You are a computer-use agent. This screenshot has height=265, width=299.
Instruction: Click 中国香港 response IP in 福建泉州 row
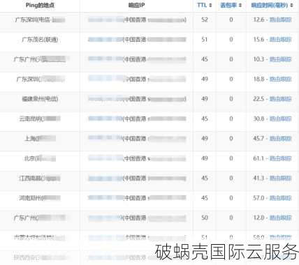(x=137, y=99)
